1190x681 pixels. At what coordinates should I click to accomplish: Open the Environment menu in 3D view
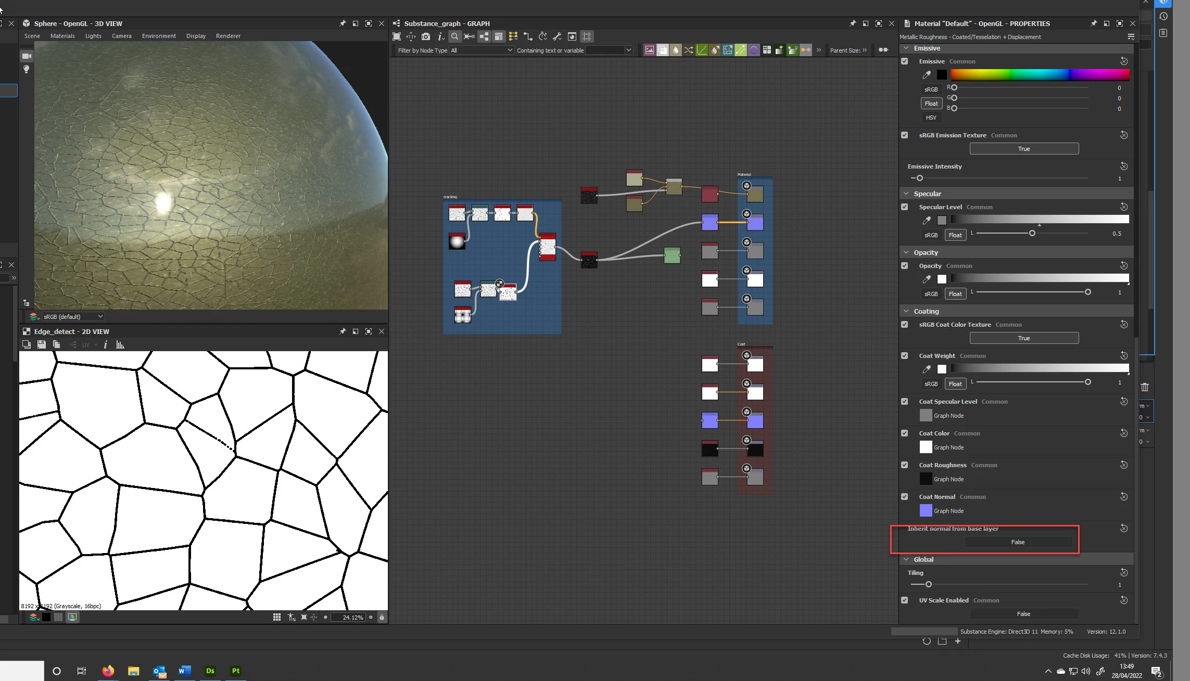click(x=159, y=36)
